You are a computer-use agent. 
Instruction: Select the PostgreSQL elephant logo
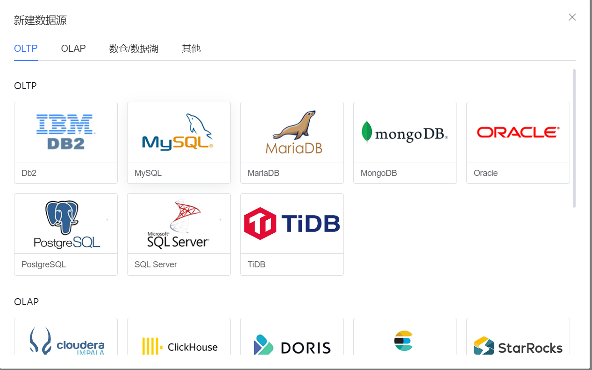point(67,223)
